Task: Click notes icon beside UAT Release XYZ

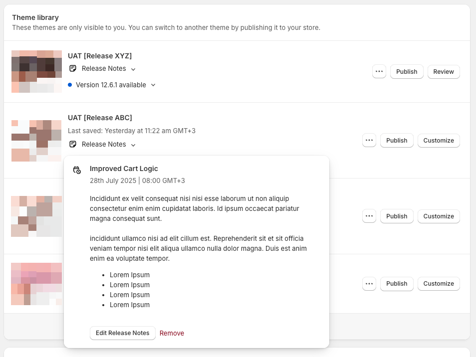Action: tap(73, 68)
